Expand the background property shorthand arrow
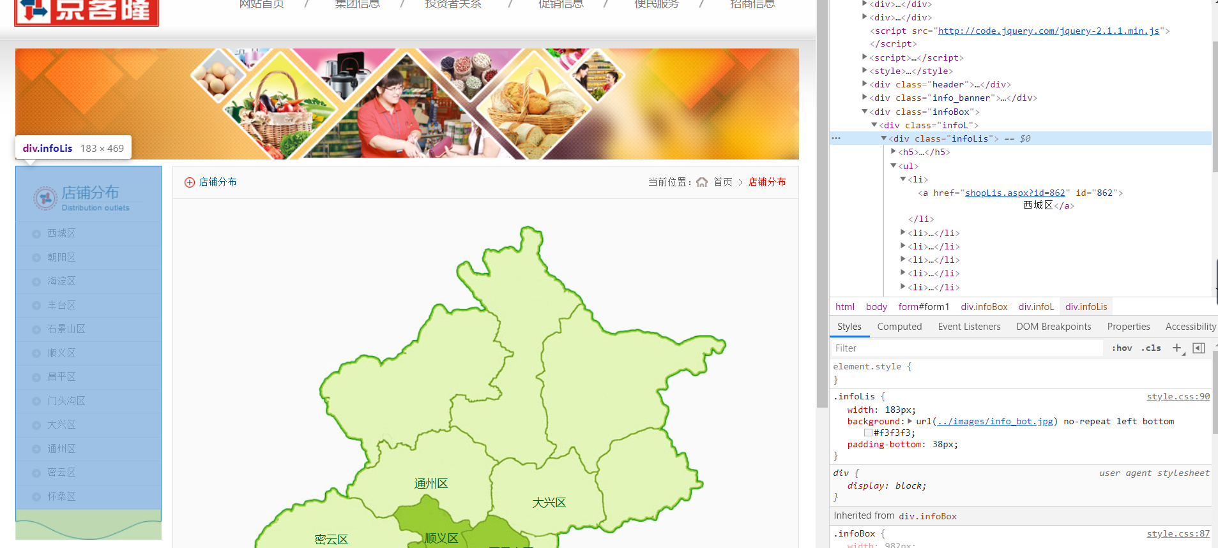This screenshot has width=1218, height=548. point(910,421)
